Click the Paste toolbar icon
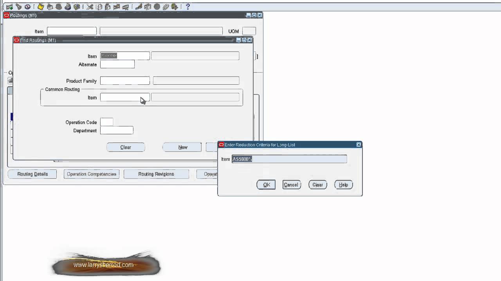 [108, 7]
